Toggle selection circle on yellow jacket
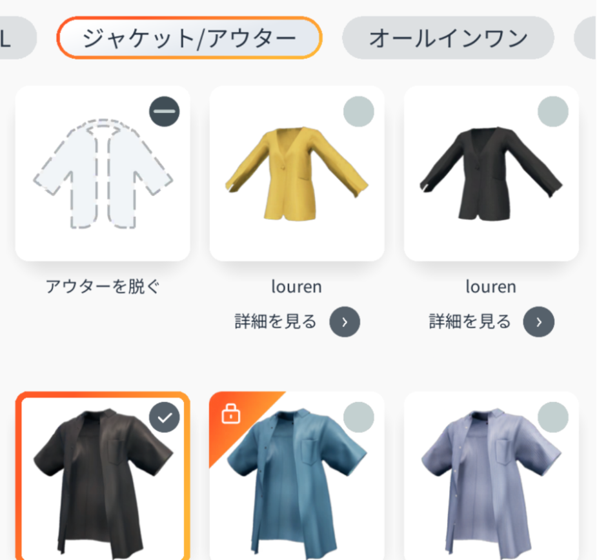The height and width of the screenshot is (560, 597). point(359,112)
